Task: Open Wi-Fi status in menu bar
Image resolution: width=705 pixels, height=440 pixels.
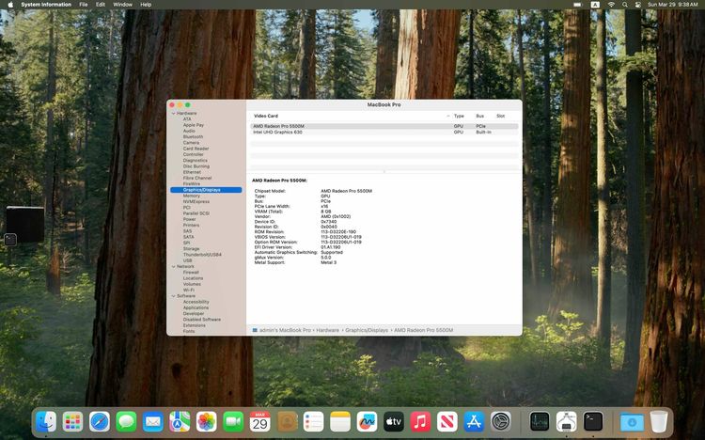Action: pos(611,5)
